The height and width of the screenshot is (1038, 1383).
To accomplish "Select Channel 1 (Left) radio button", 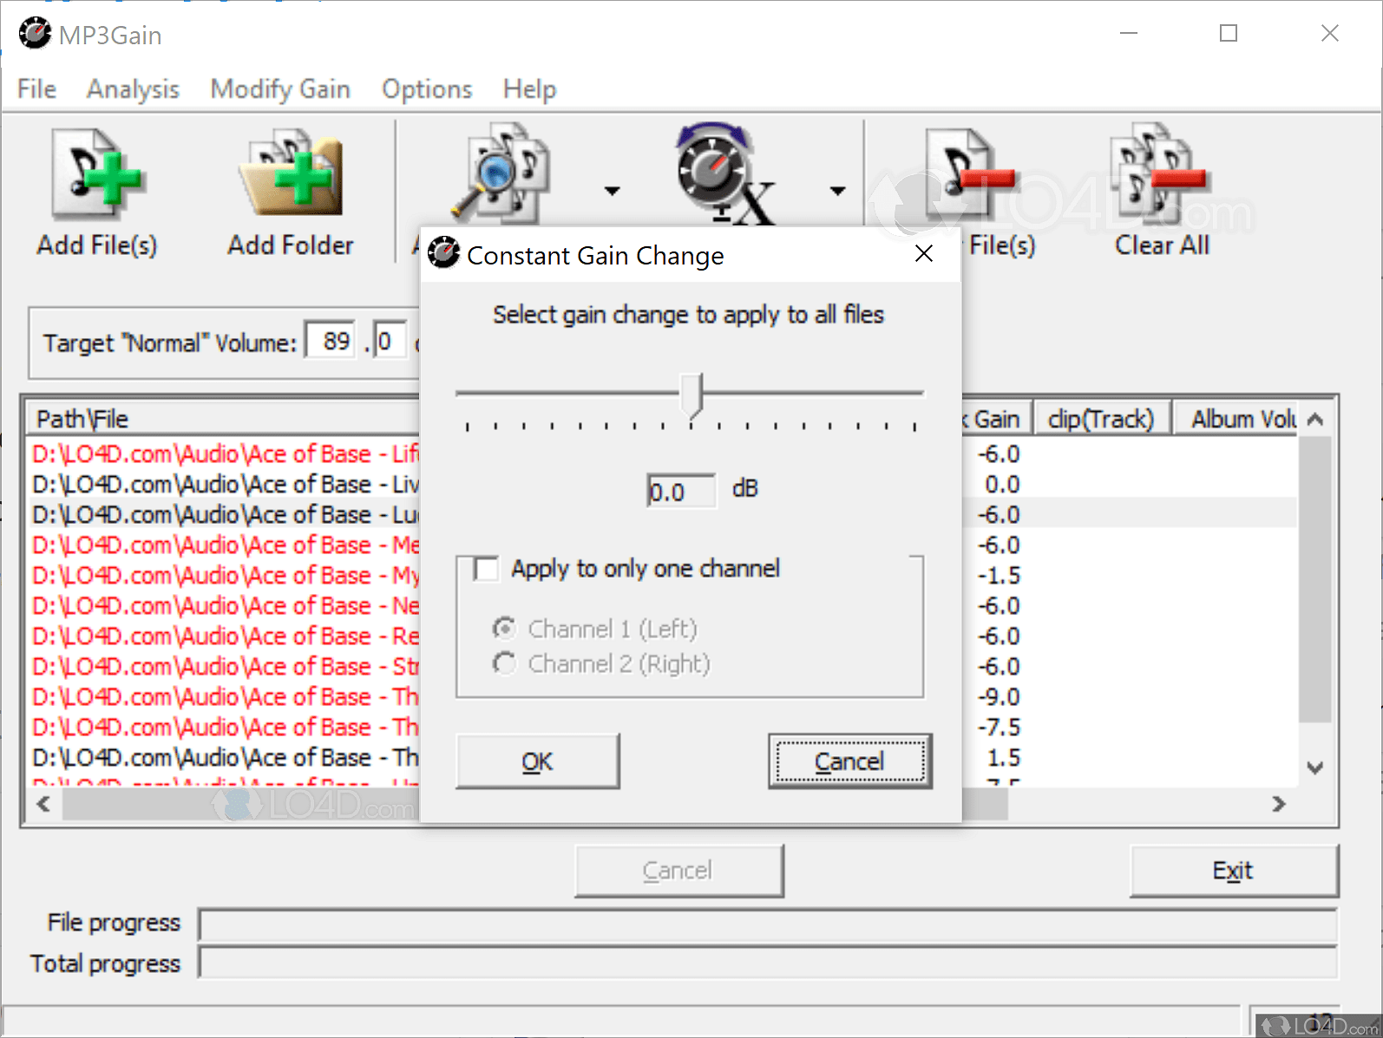I will coord(504,628).
